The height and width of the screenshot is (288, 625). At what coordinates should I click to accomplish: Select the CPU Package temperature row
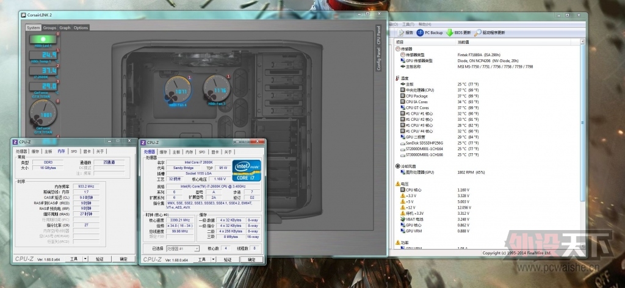(487, 96)
